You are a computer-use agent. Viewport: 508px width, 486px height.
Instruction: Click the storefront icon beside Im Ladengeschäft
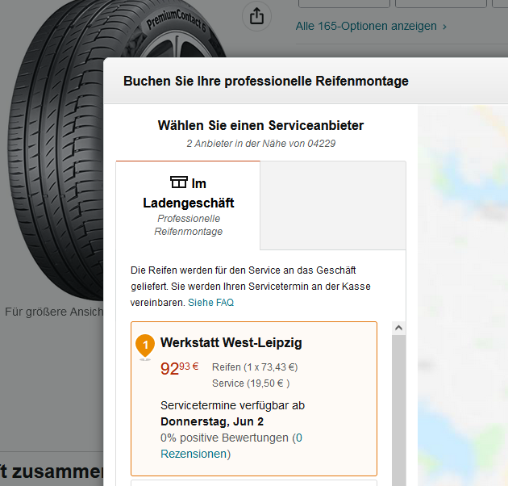[x=179, y=182]
